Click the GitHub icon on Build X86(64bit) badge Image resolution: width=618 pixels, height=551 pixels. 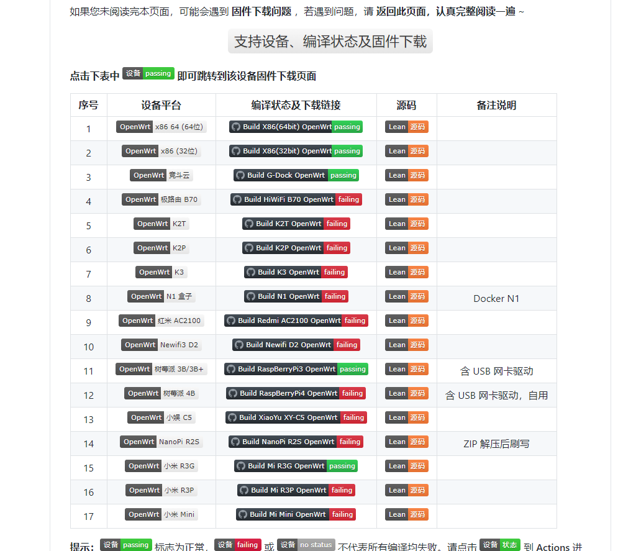point(235,127)
